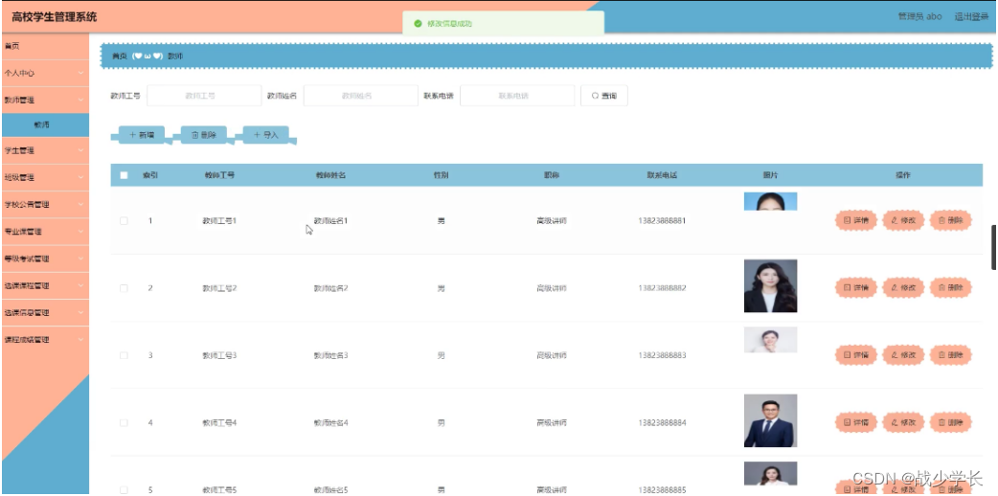Open the photo thumbnail for 教师工号3

click(x=770, y=339)
